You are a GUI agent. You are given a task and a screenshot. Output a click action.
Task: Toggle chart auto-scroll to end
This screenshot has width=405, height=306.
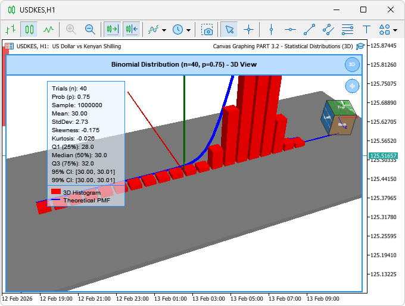112,29
